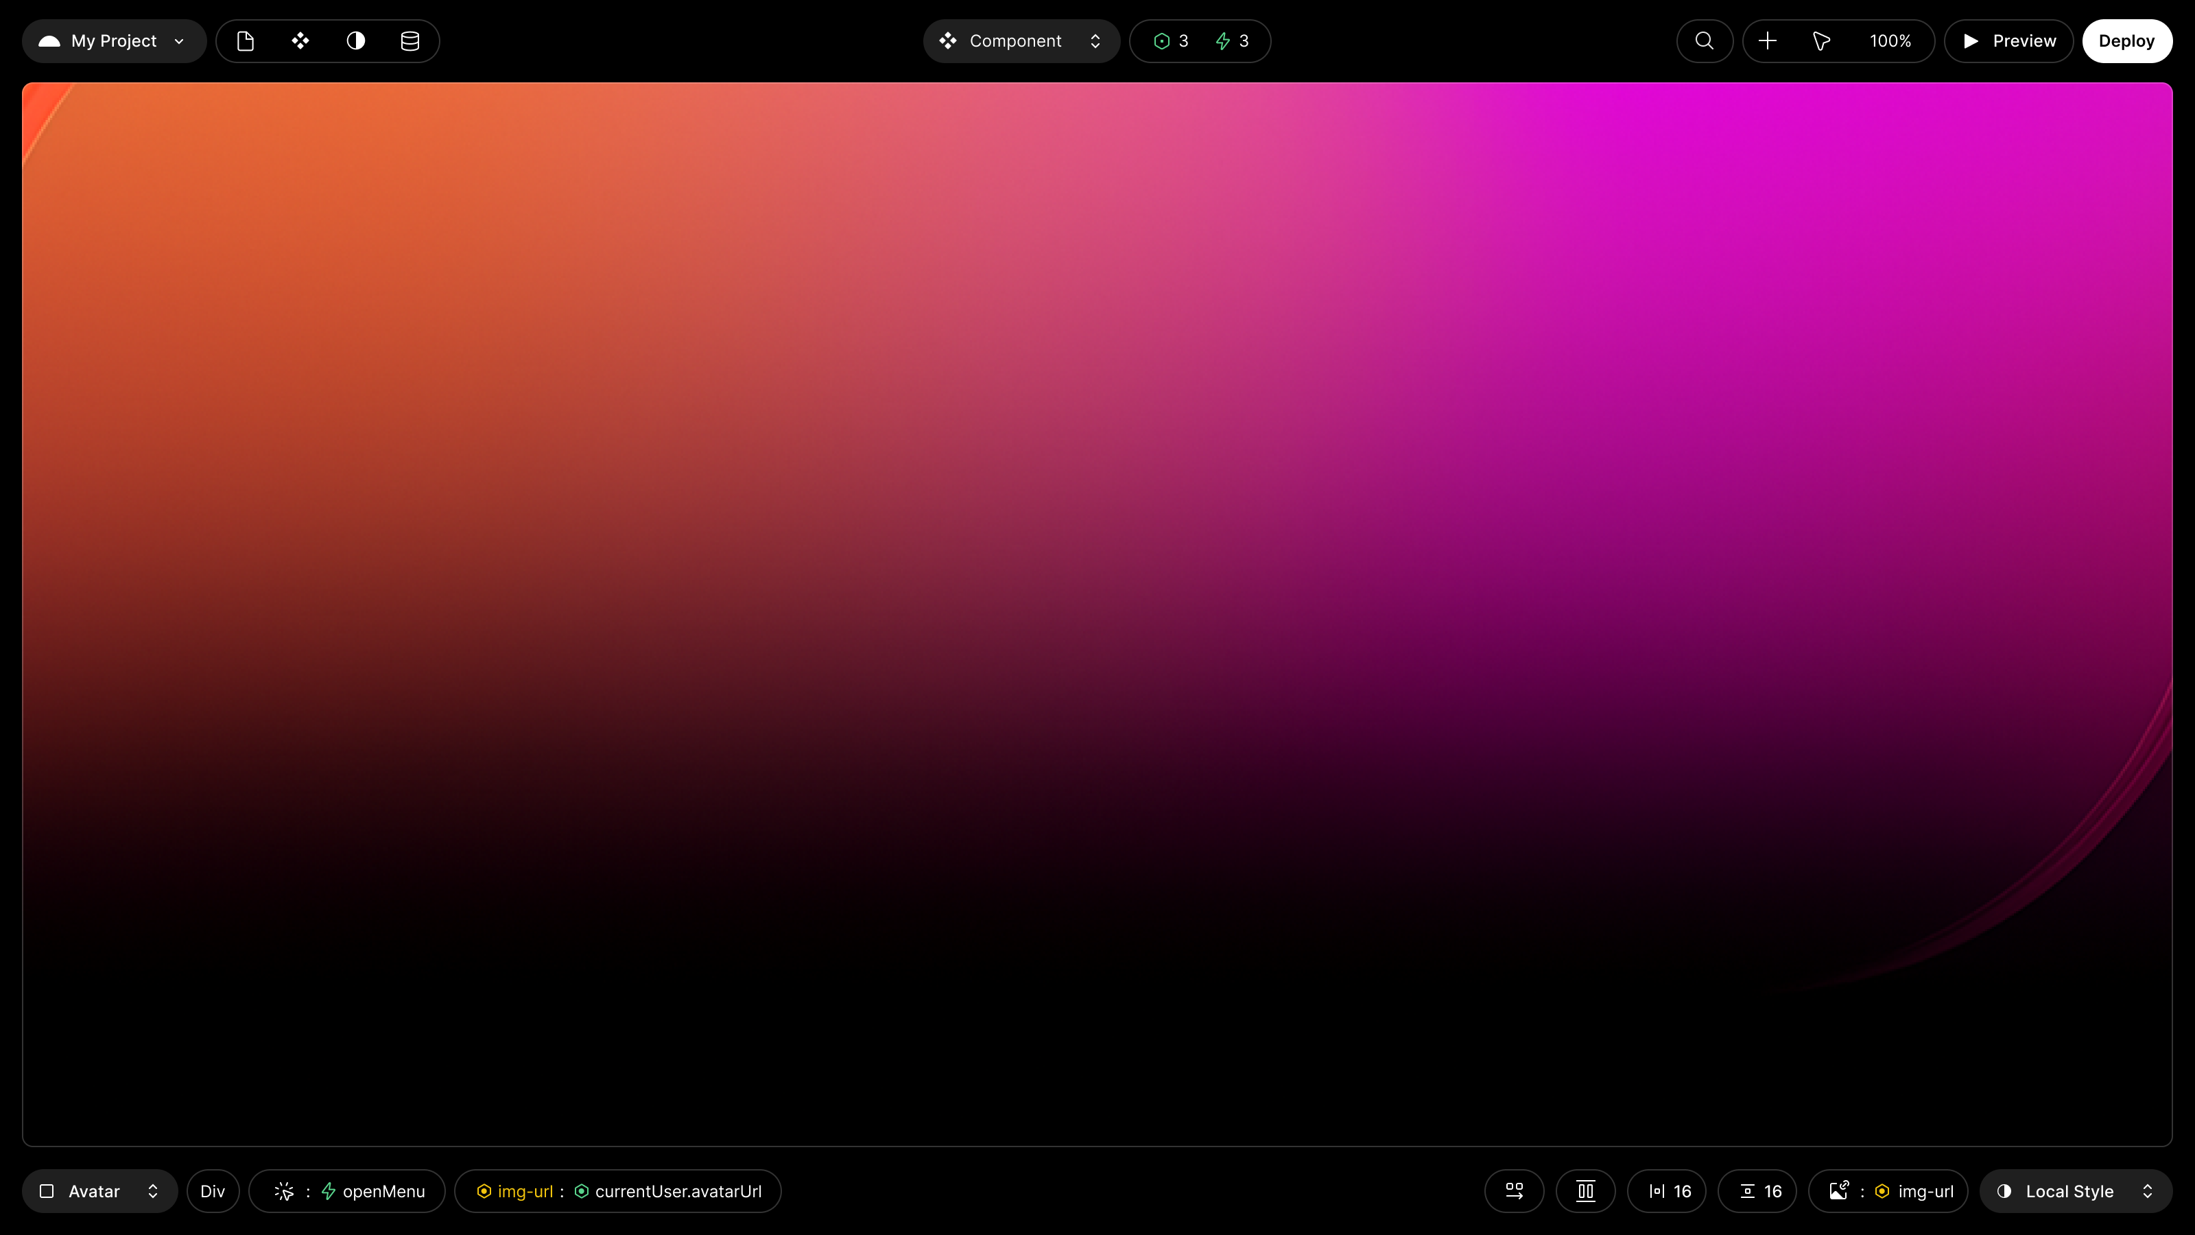Click the Preview button
The width and height of the screenshot is (2195, 1235).
tap(2008, 41)
